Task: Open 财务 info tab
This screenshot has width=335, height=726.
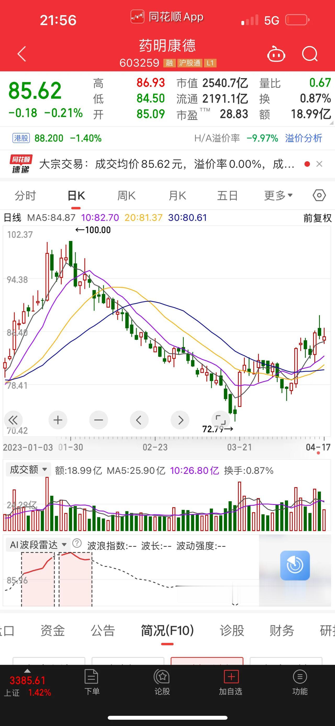Action: click(282, 631)
